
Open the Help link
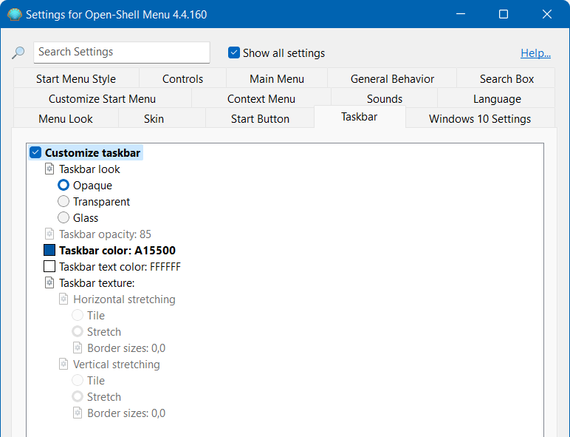(535, 52)
